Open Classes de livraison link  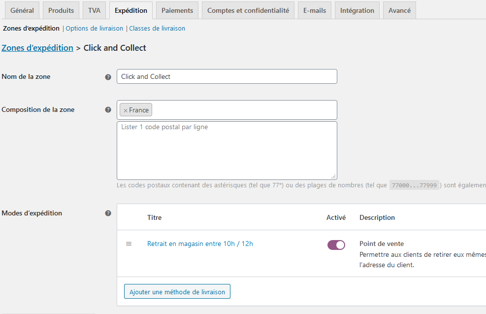[157, 29]
